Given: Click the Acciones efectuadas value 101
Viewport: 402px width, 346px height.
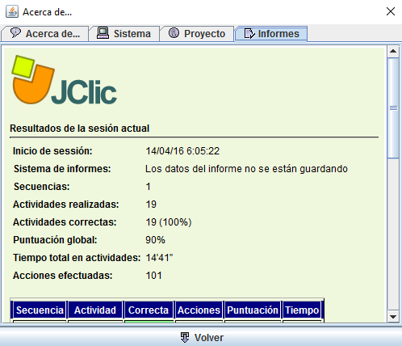Looking at the screenshot, I should pyautogui.click(x=153, y=276).
